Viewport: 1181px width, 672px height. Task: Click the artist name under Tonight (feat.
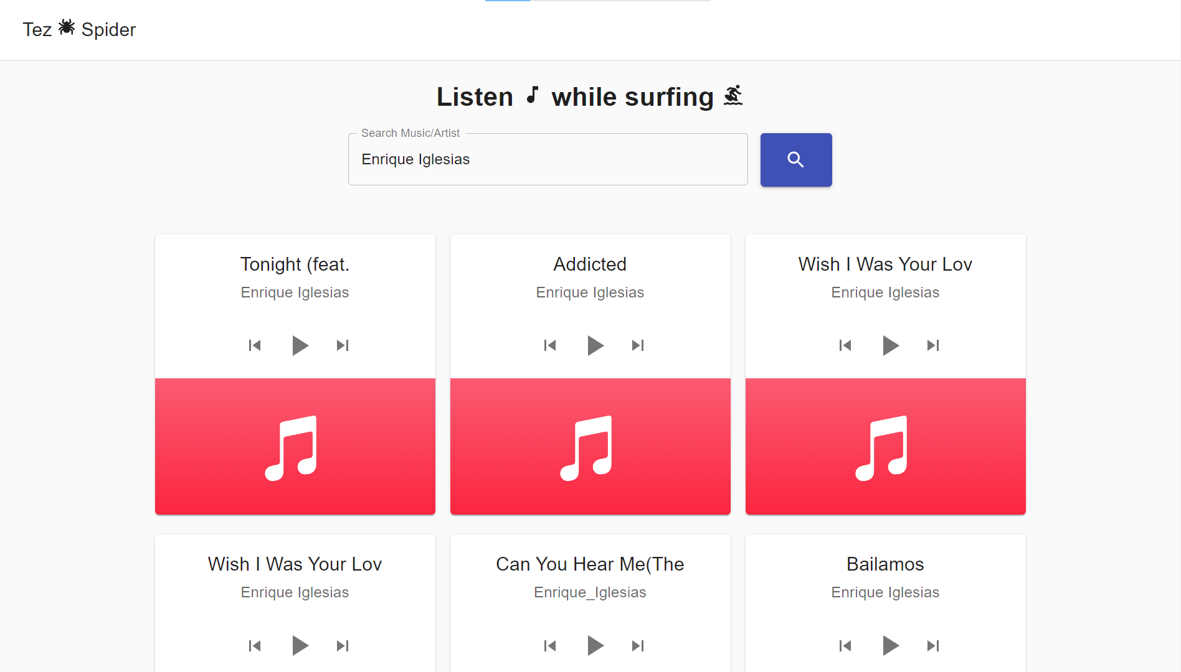coord(295,292)
